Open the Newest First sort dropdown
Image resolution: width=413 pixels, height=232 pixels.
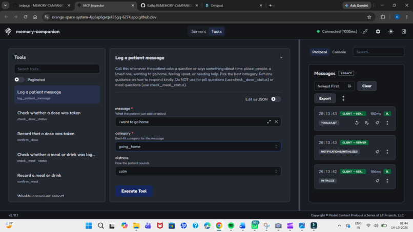tap(334, 86)
